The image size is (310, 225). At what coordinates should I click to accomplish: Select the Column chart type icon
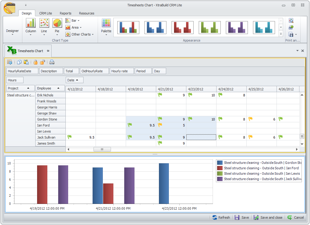click(30, 23)
